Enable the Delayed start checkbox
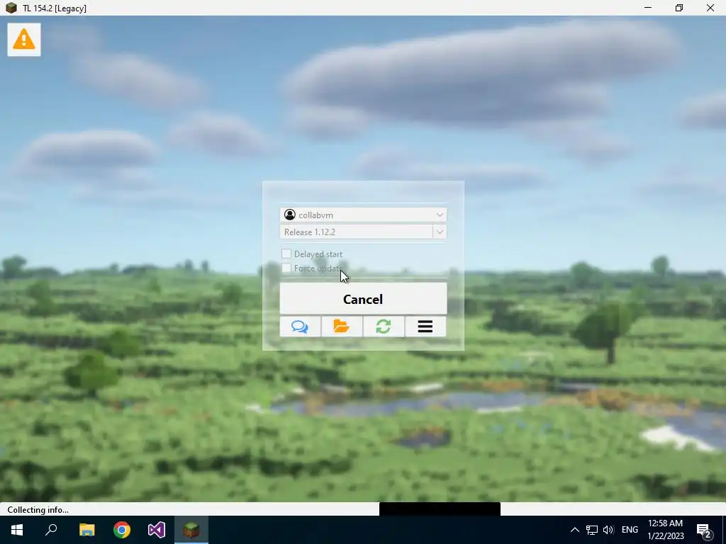The image size is (726, 544). click(286, 254)
